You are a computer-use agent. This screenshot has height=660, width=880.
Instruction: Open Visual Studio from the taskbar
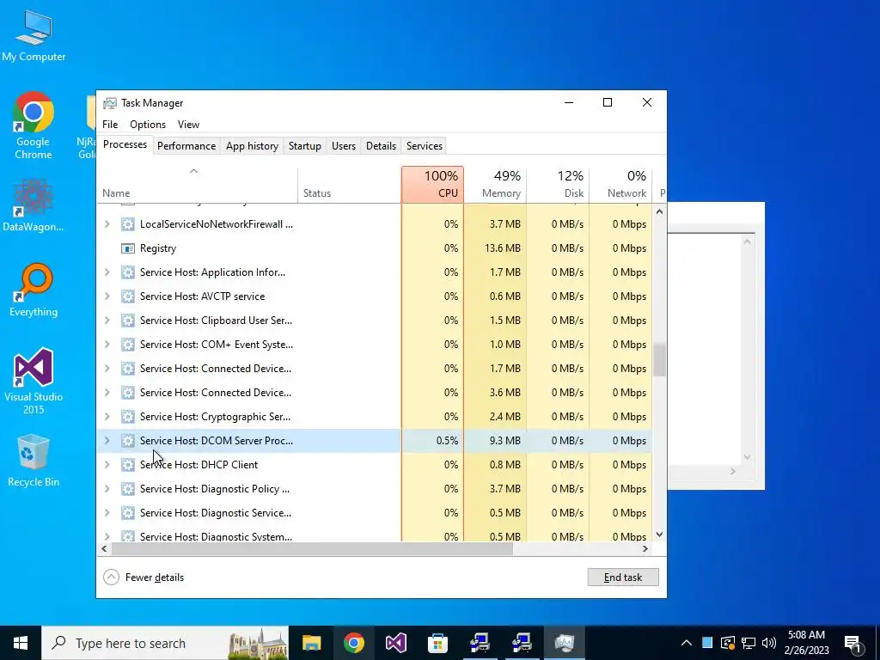395,643
